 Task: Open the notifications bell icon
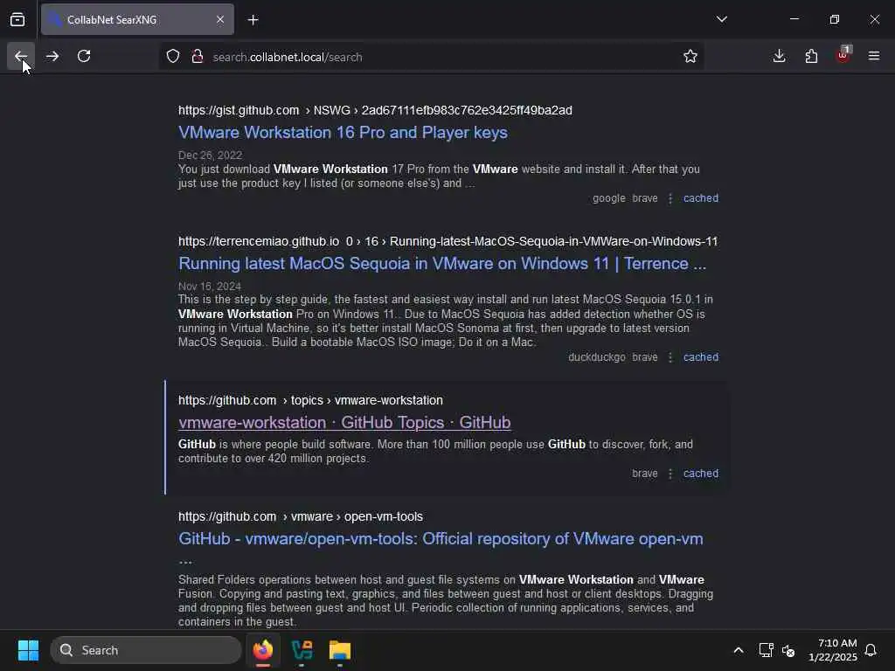click(871, 650)
